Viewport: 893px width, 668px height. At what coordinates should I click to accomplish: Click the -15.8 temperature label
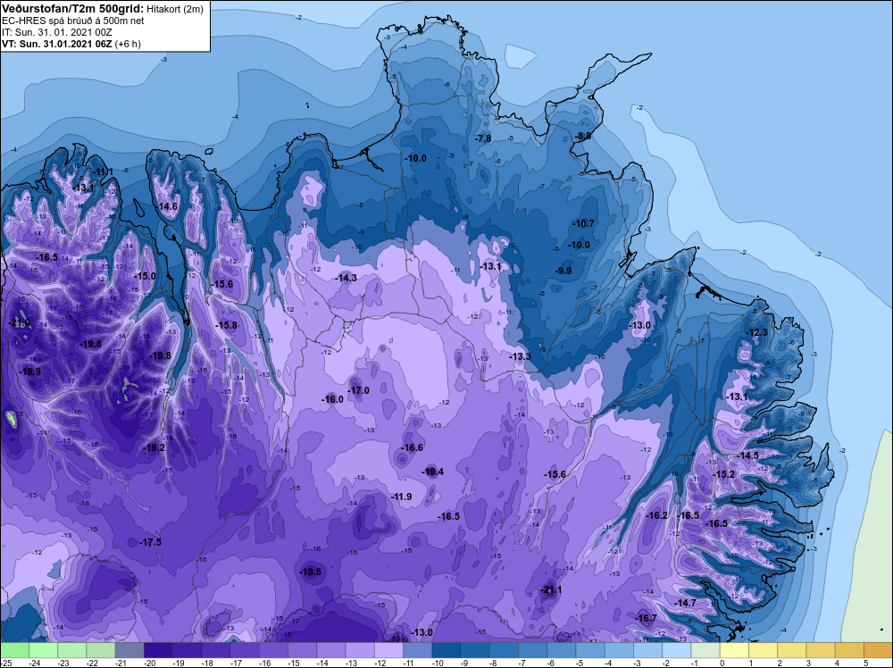click(x=226, y=325)
